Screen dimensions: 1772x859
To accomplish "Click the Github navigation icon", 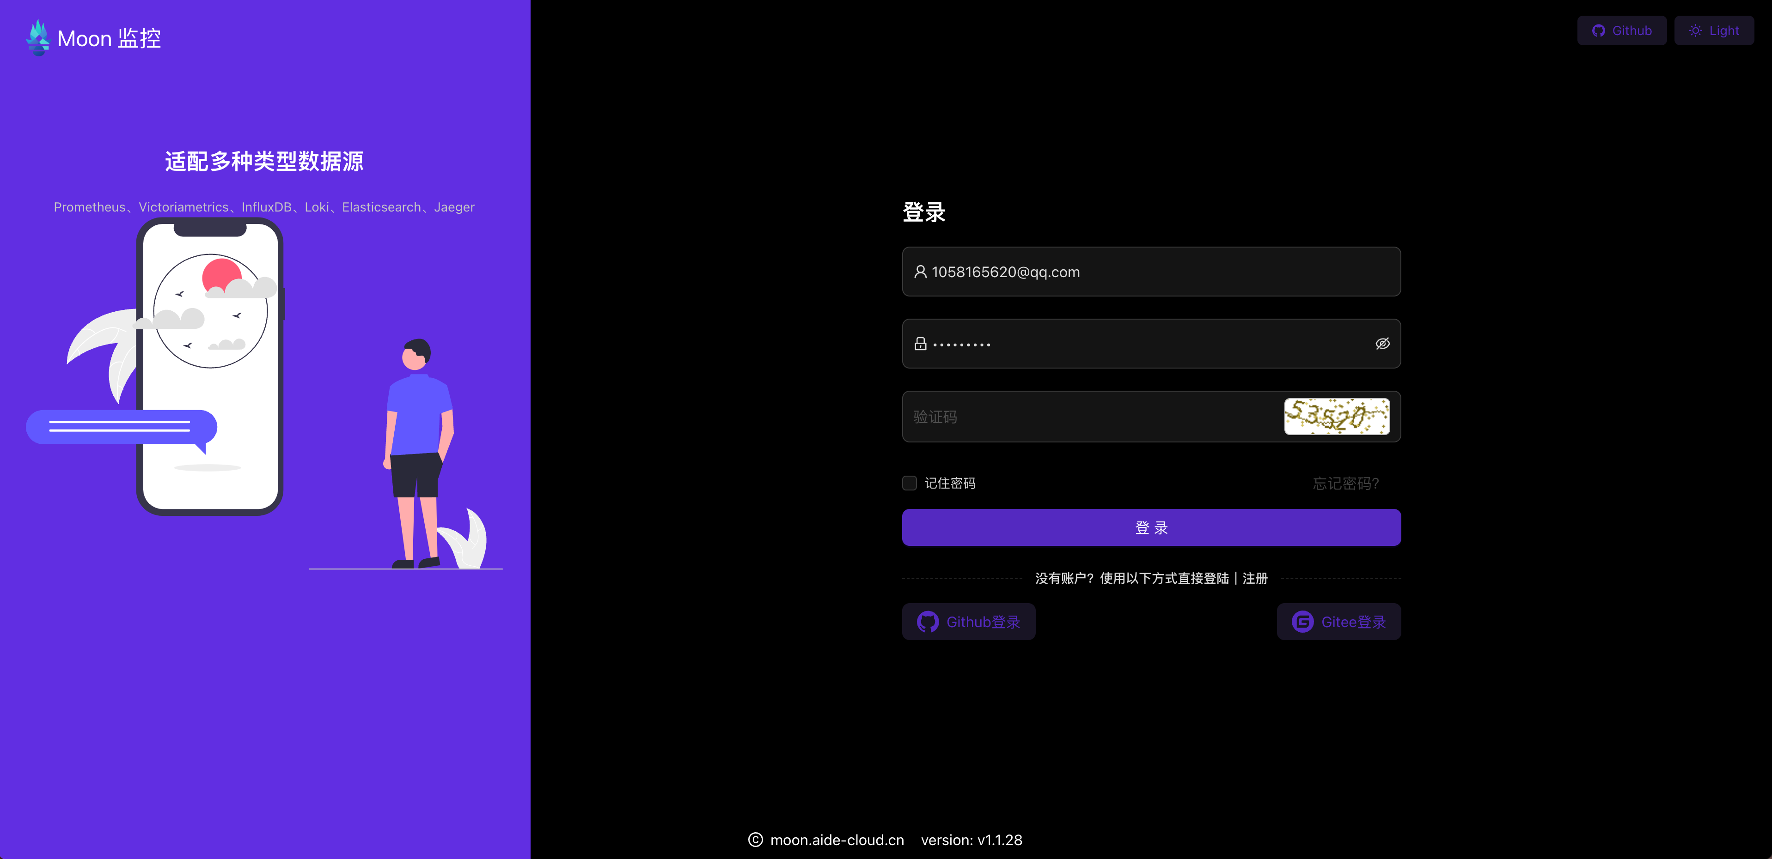I will [1599, 30].
